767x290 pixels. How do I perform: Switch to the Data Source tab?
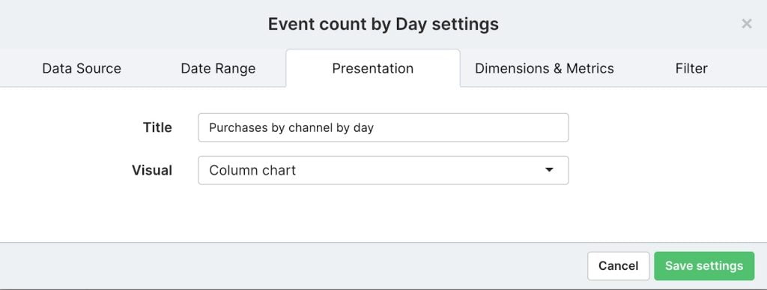[82, 68]
